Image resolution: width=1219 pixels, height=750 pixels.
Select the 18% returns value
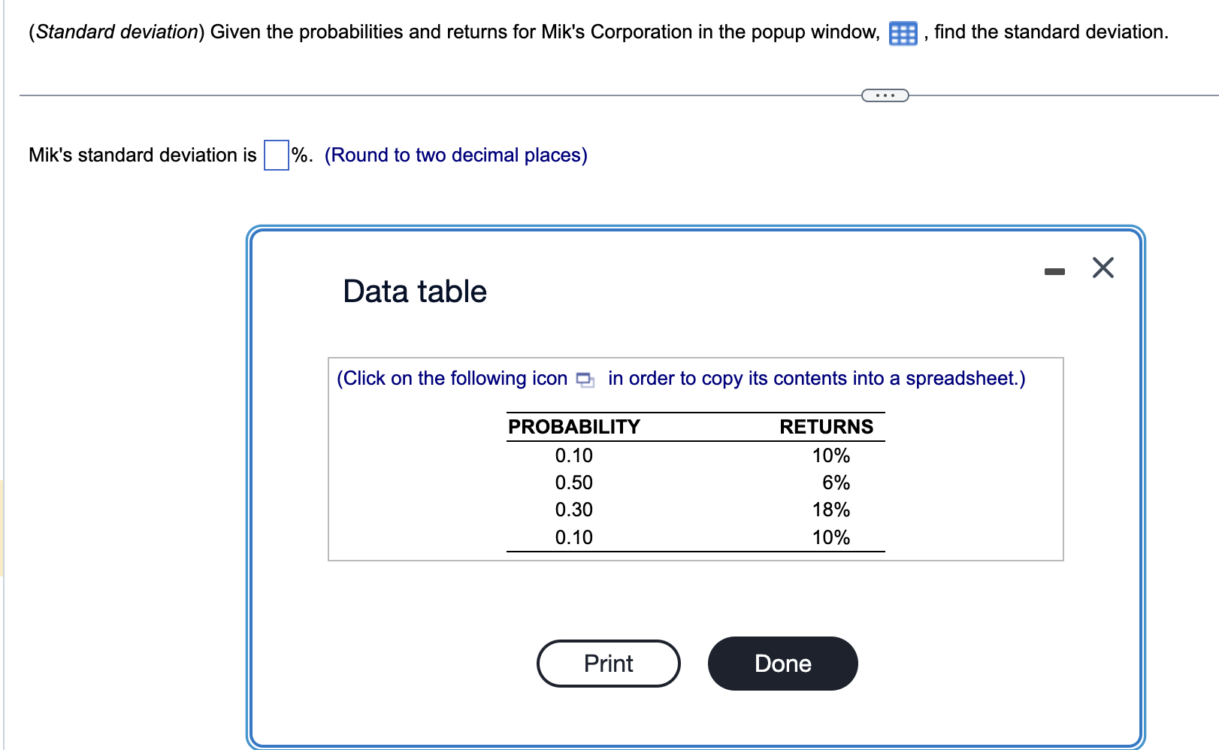pos(830,510)
